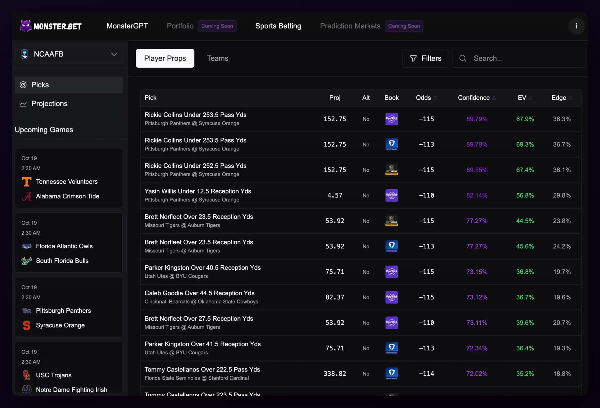Click into the Search input field
Image resolution: width=600 pixels, height=408 pixels.
[524, 58]
